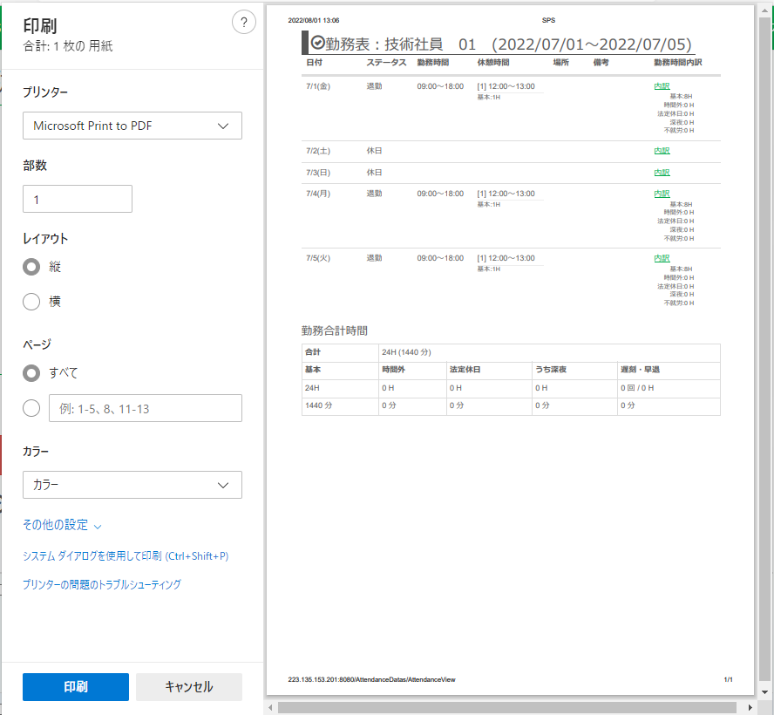
Task: Open the プリンターの問題のトラブルシューティング link
Action: (x=101, y=585)
